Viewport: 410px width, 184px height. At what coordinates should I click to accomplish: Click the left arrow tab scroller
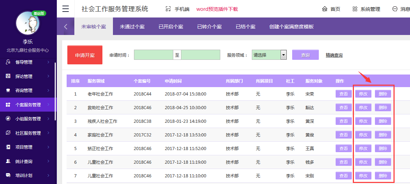coord(66,27)
